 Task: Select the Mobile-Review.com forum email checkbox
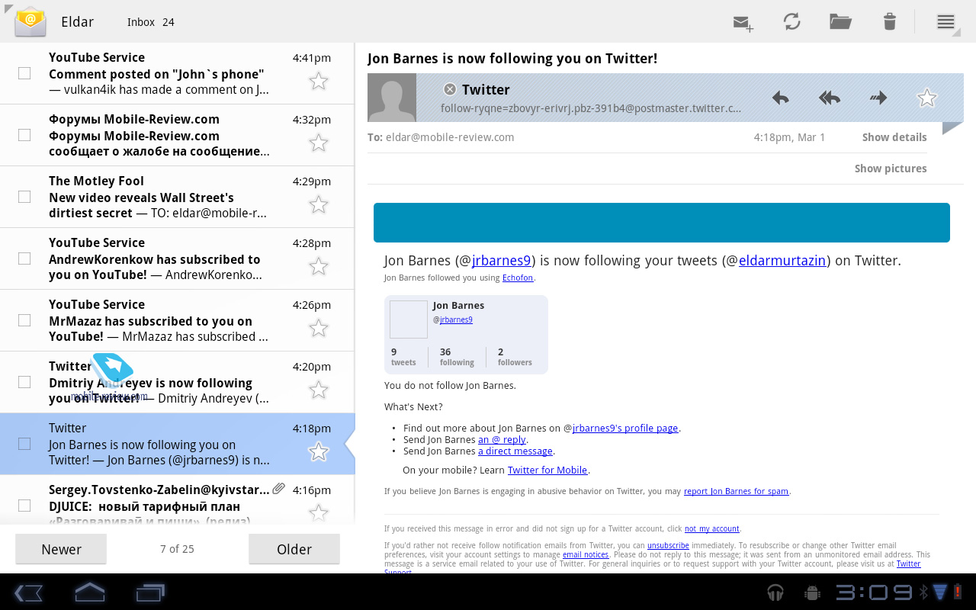[24, 135]
